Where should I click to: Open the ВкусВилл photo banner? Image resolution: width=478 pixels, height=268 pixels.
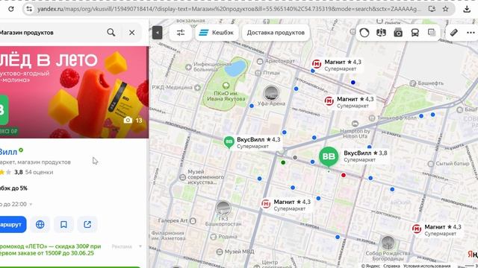pos(74,92)
